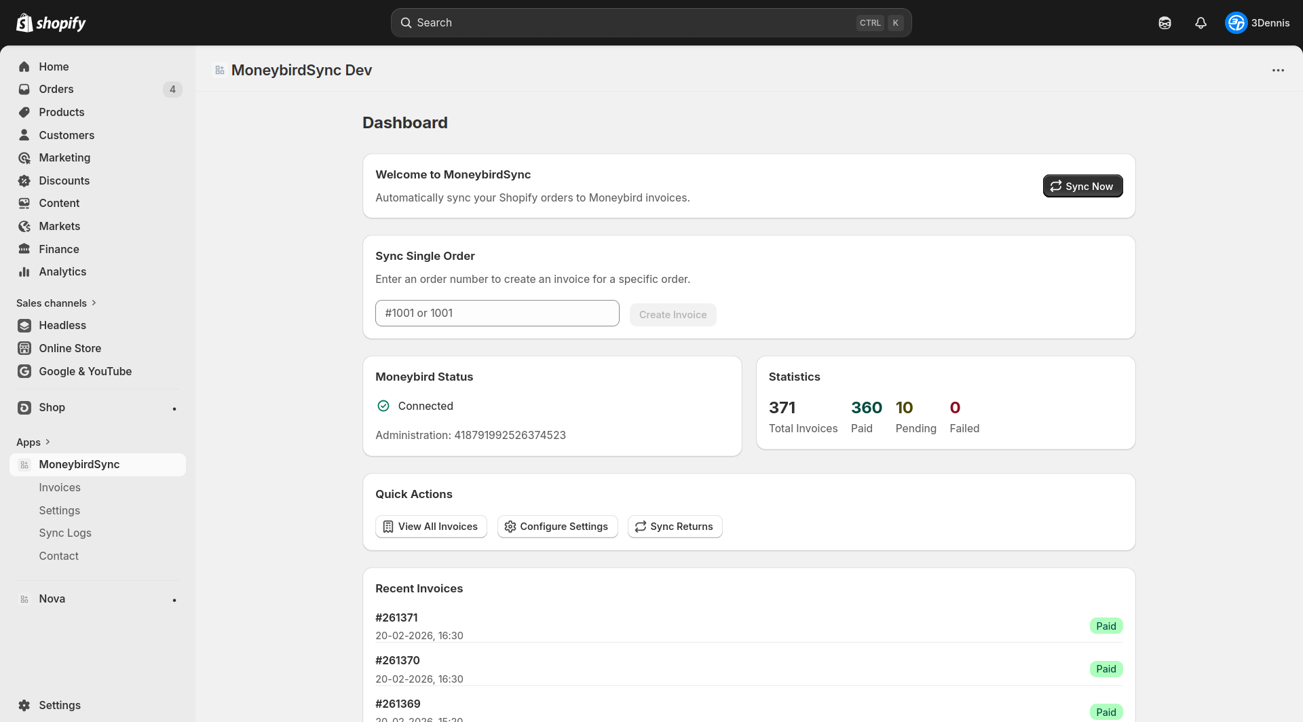
Task: Click the Paid status badge on #261370
Action: (x=1106, y=668)
